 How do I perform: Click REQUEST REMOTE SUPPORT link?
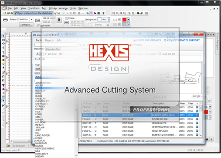(182, 40)
